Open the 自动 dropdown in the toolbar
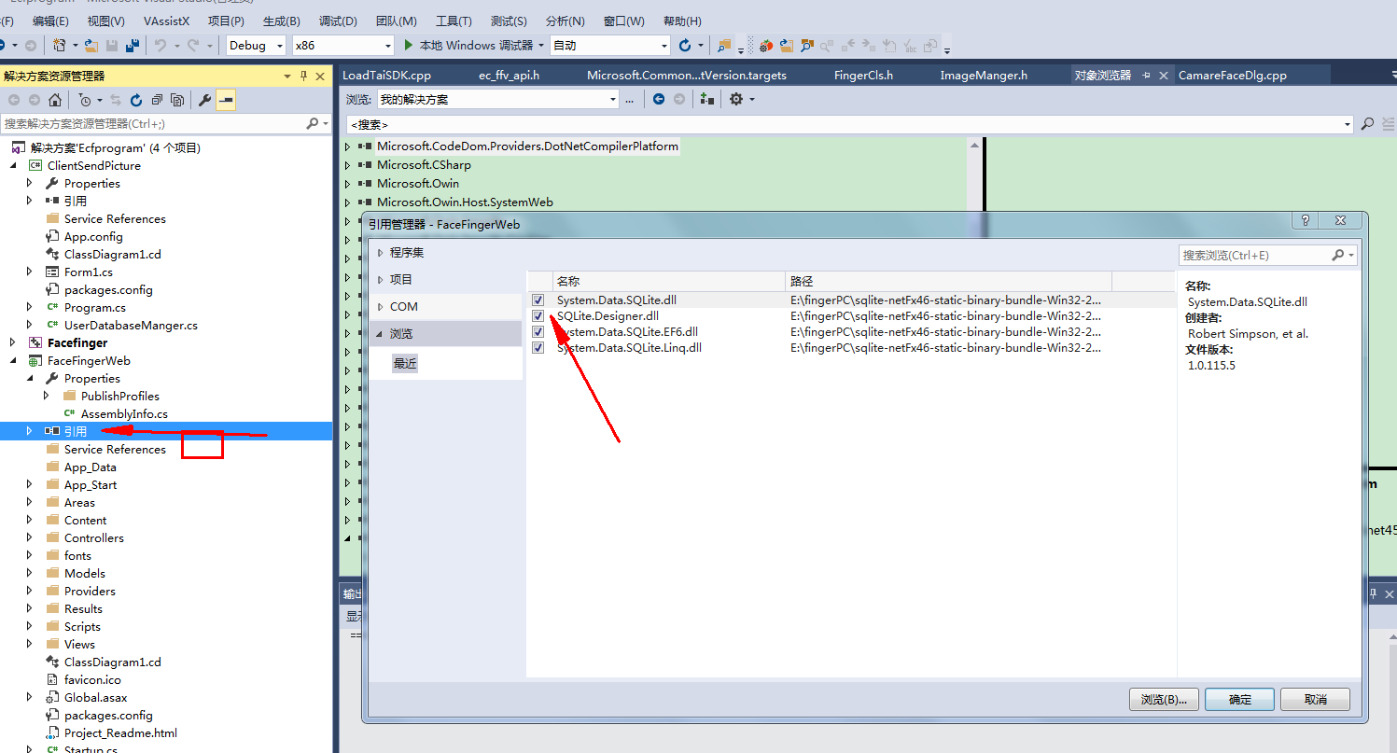This screenshot has width=1397, height=753. 610,45
